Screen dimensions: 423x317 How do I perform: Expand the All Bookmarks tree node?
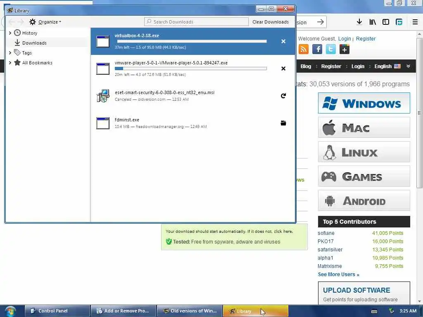pos(10,63)
